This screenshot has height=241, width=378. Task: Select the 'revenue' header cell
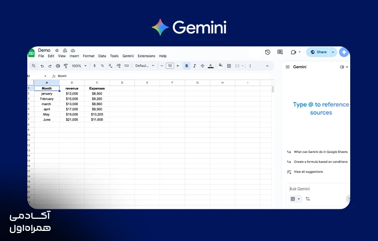pyautogui.click(x=72, y=89)
